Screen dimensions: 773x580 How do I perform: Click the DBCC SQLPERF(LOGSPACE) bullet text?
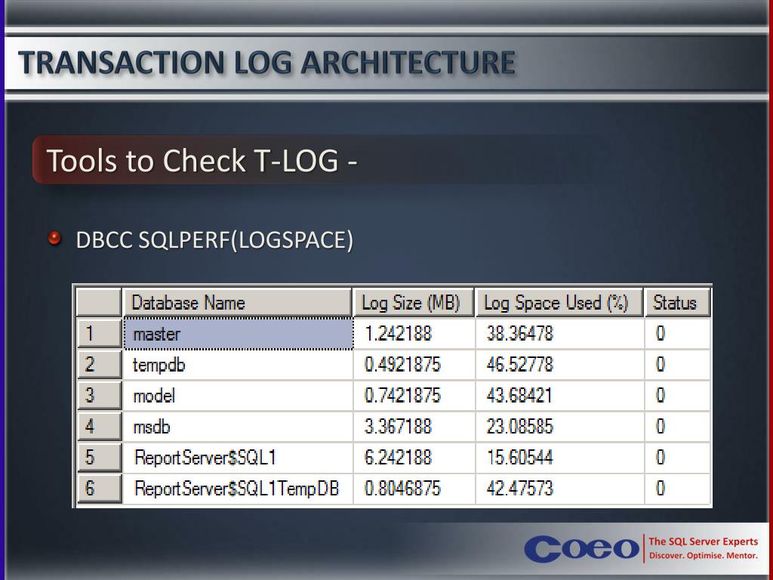tap(214, 240)
